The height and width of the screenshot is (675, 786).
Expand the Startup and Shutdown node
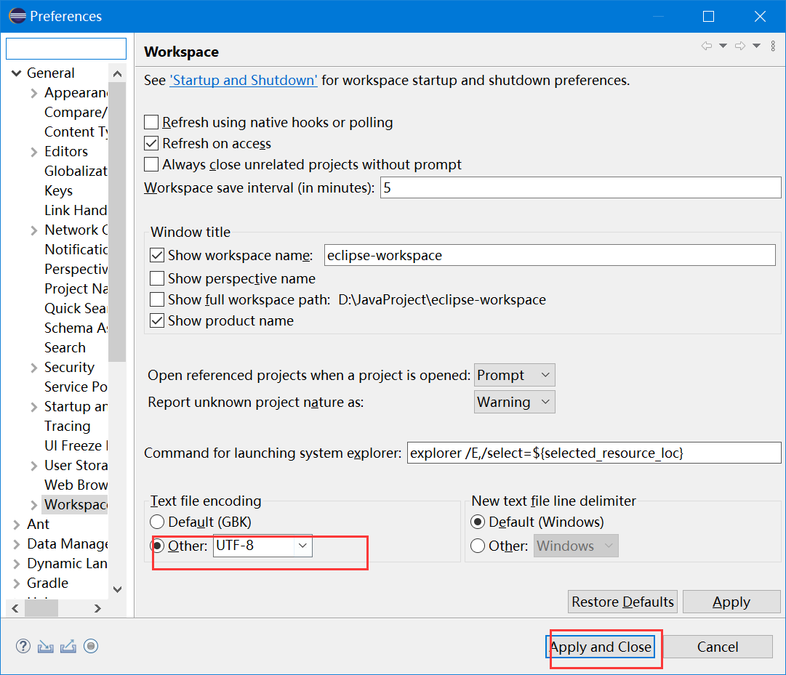click(34, 407)
